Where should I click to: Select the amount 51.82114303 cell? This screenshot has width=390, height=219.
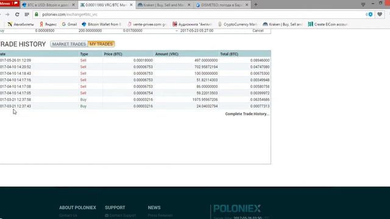(207, 80)
